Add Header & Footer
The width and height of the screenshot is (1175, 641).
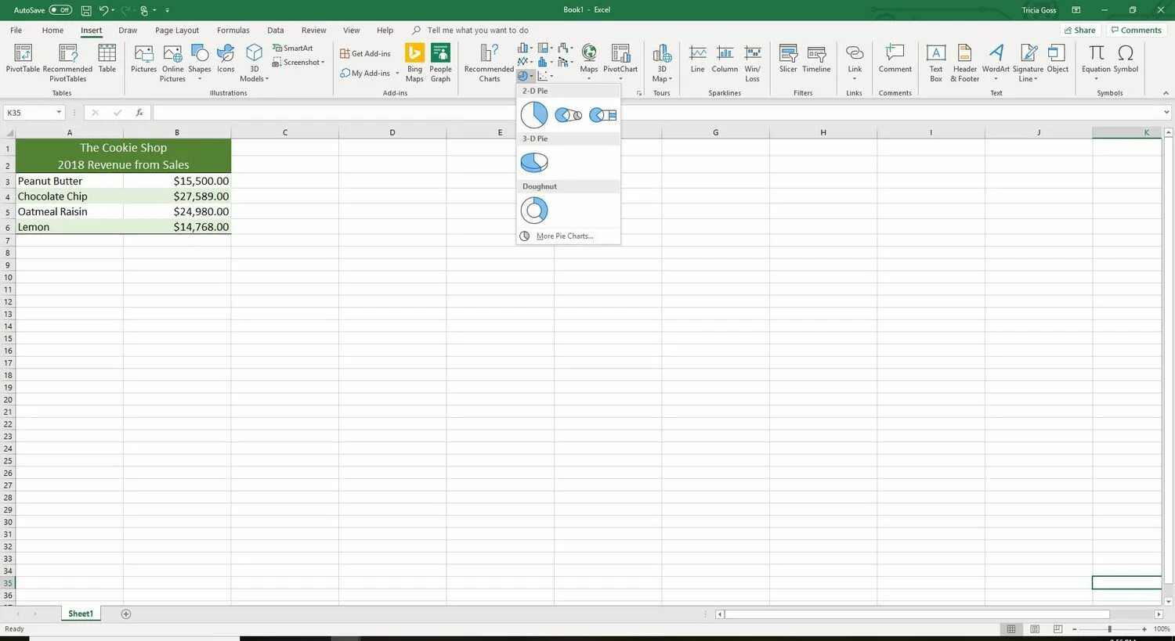click(x=964, y=62)
